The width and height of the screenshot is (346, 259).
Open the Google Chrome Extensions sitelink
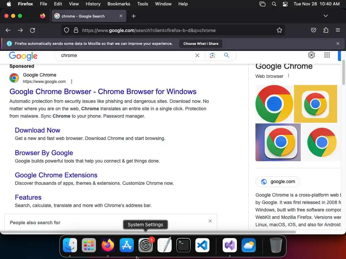[56, 175]
